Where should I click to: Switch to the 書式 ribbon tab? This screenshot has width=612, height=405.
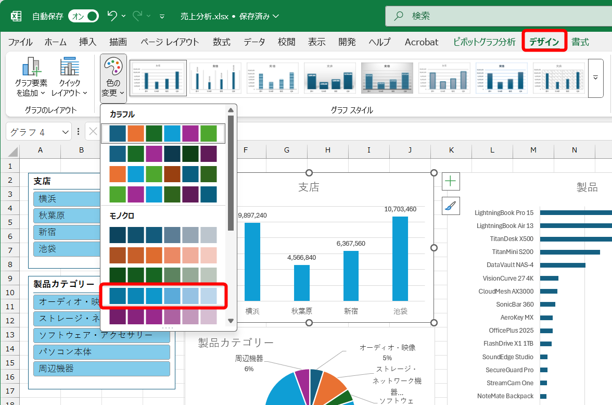click(580, 42)
